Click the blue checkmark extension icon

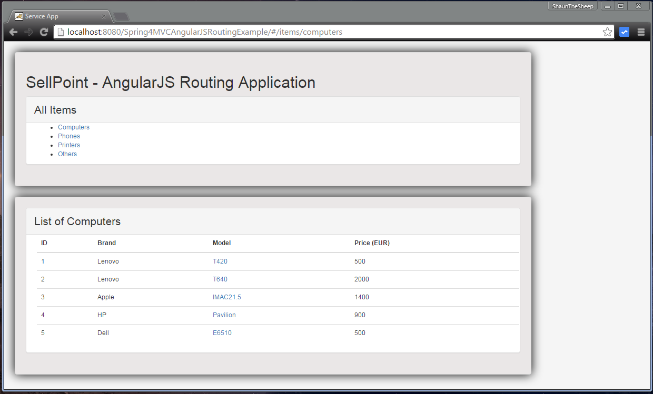click(x=624, y=32)
